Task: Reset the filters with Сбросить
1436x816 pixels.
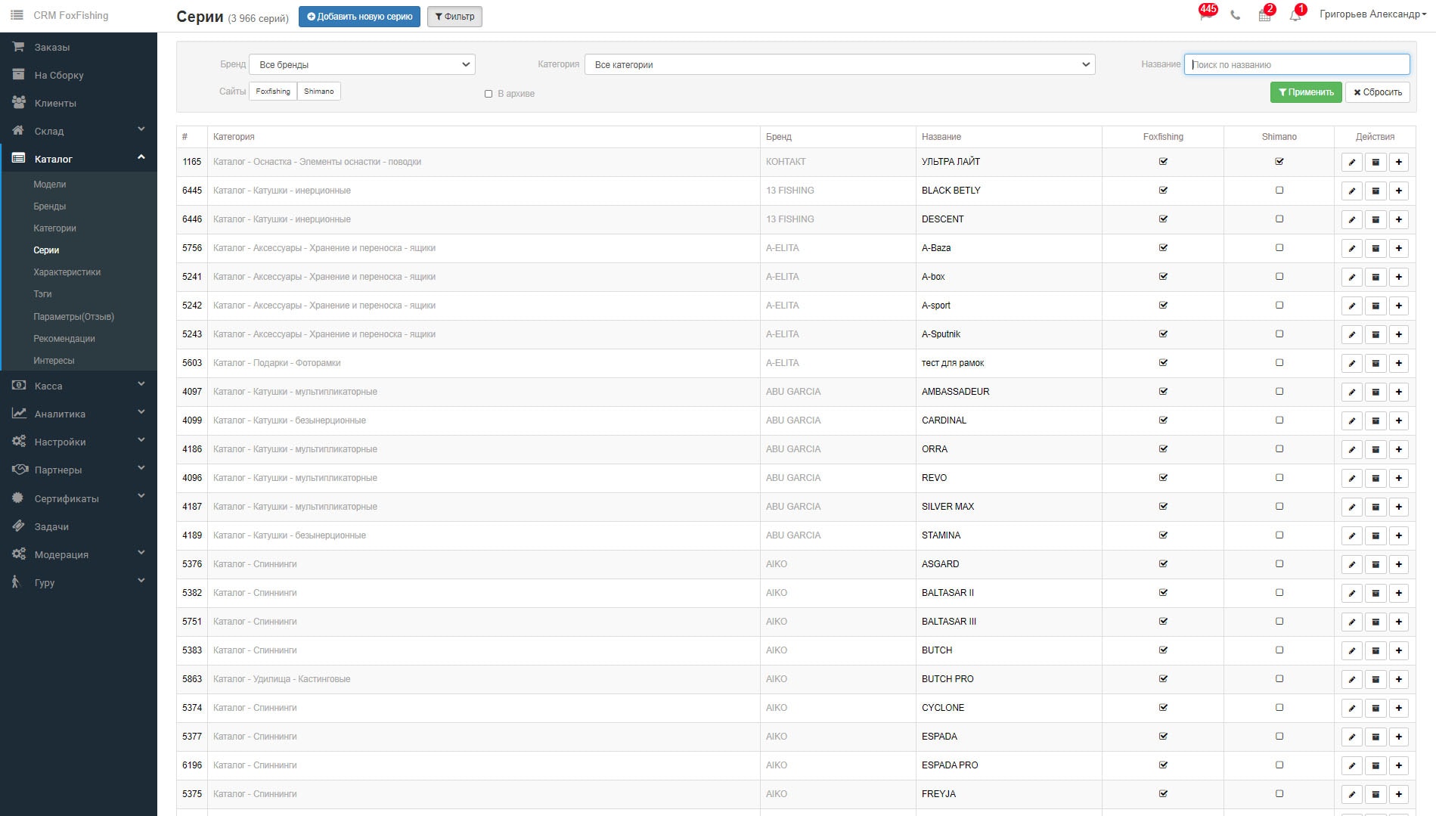Action: tap(1378, 92)
